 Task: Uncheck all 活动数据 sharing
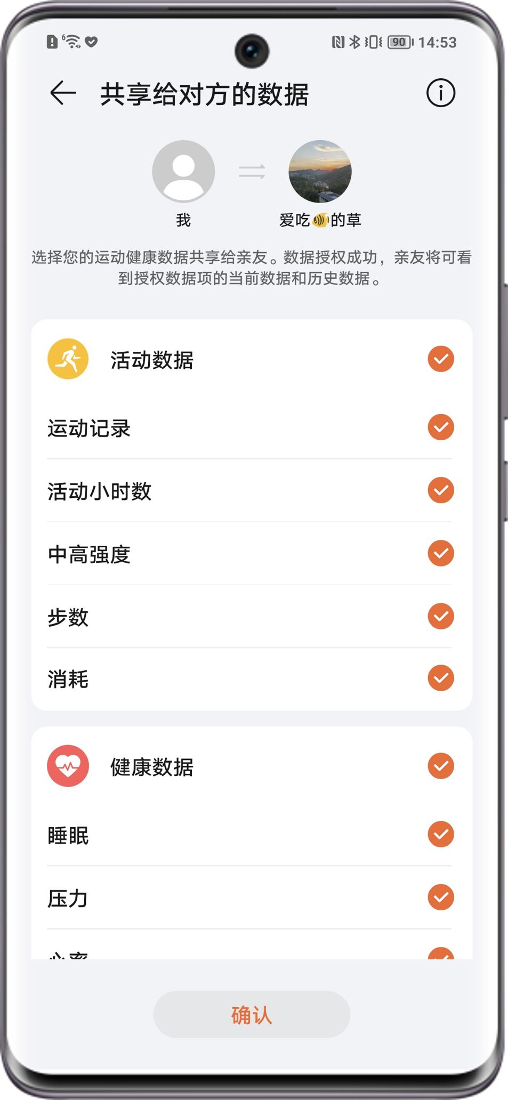(441, 359)
